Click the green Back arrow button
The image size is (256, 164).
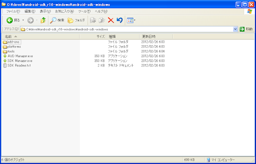10,20
